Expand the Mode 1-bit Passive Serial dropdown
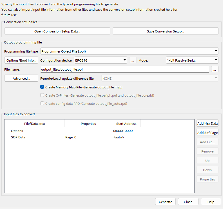This screenshot has height=209, width=223. pyautogui.click(x=192, y=60)
